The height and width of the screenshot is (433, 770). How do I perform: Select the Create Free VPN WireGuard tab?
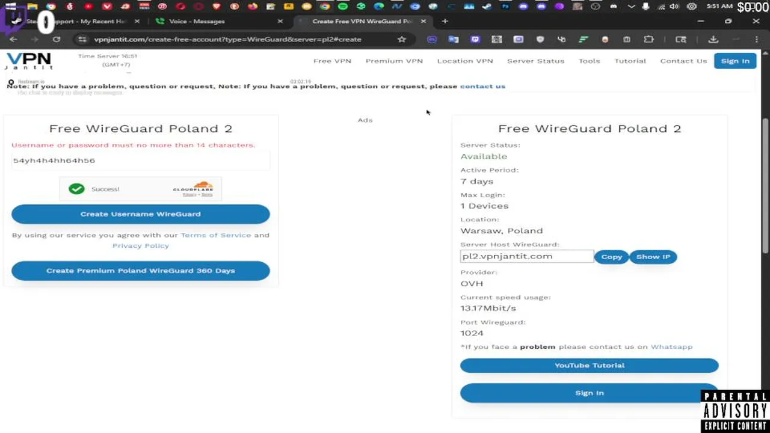click(362, 21)
